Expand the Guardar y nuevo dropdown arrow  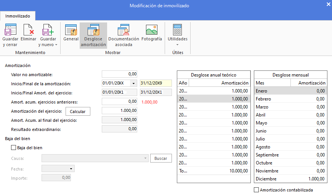(56, 45)
